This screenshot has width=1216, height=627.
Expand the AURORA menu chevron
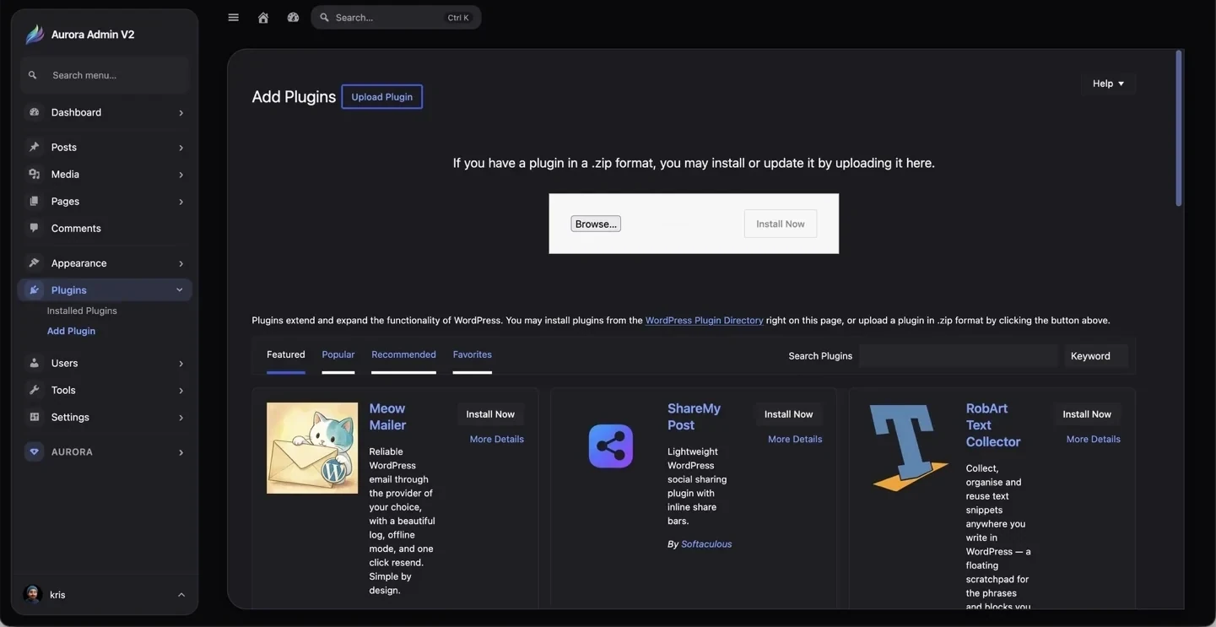pyautogui.click(x=181, y=452)
